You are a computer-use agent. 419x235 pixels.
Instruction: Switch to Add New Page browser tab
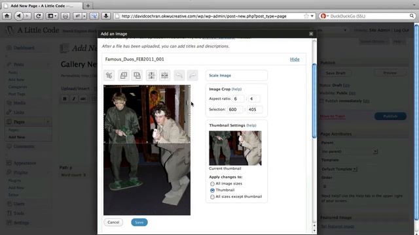tap(42, 6)
